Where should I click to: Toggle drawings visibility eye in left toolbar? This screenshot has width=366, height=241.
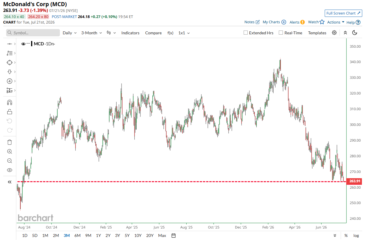[9, 170]
